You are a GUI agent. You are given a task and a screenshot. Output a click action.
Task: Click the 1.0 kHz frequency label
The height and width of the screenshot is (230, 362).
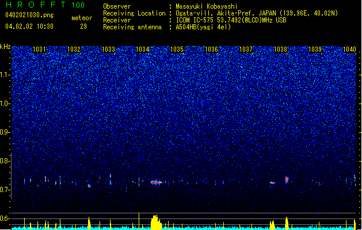5,104
